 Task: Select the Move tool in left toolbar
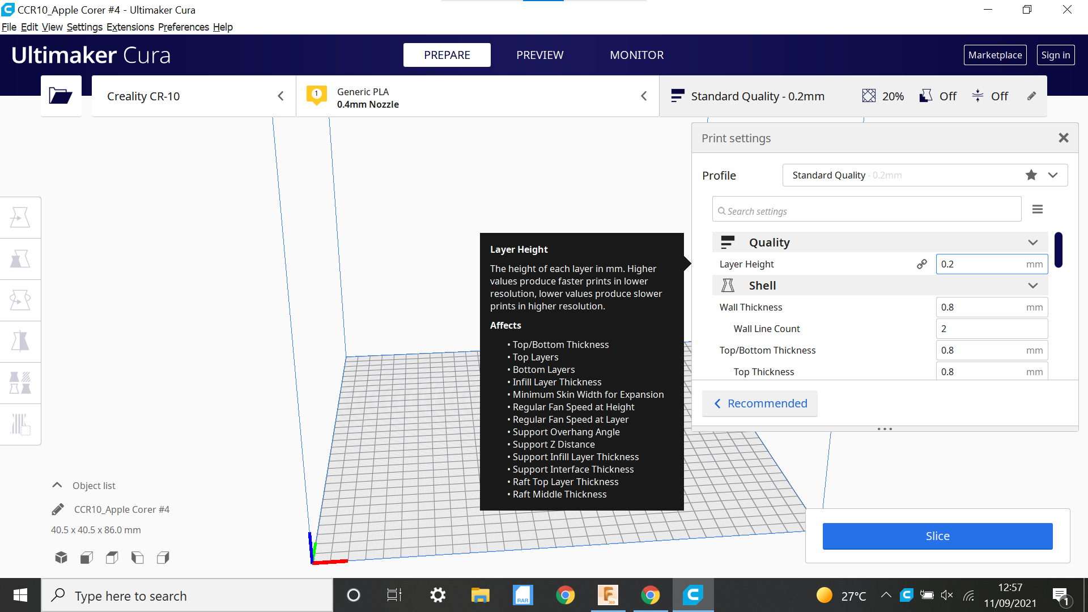point(20,218)
